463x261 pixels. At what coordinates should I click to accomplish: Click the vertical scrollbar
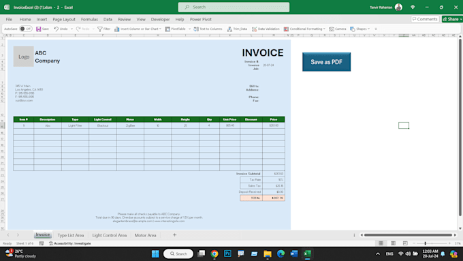point(460,127)
